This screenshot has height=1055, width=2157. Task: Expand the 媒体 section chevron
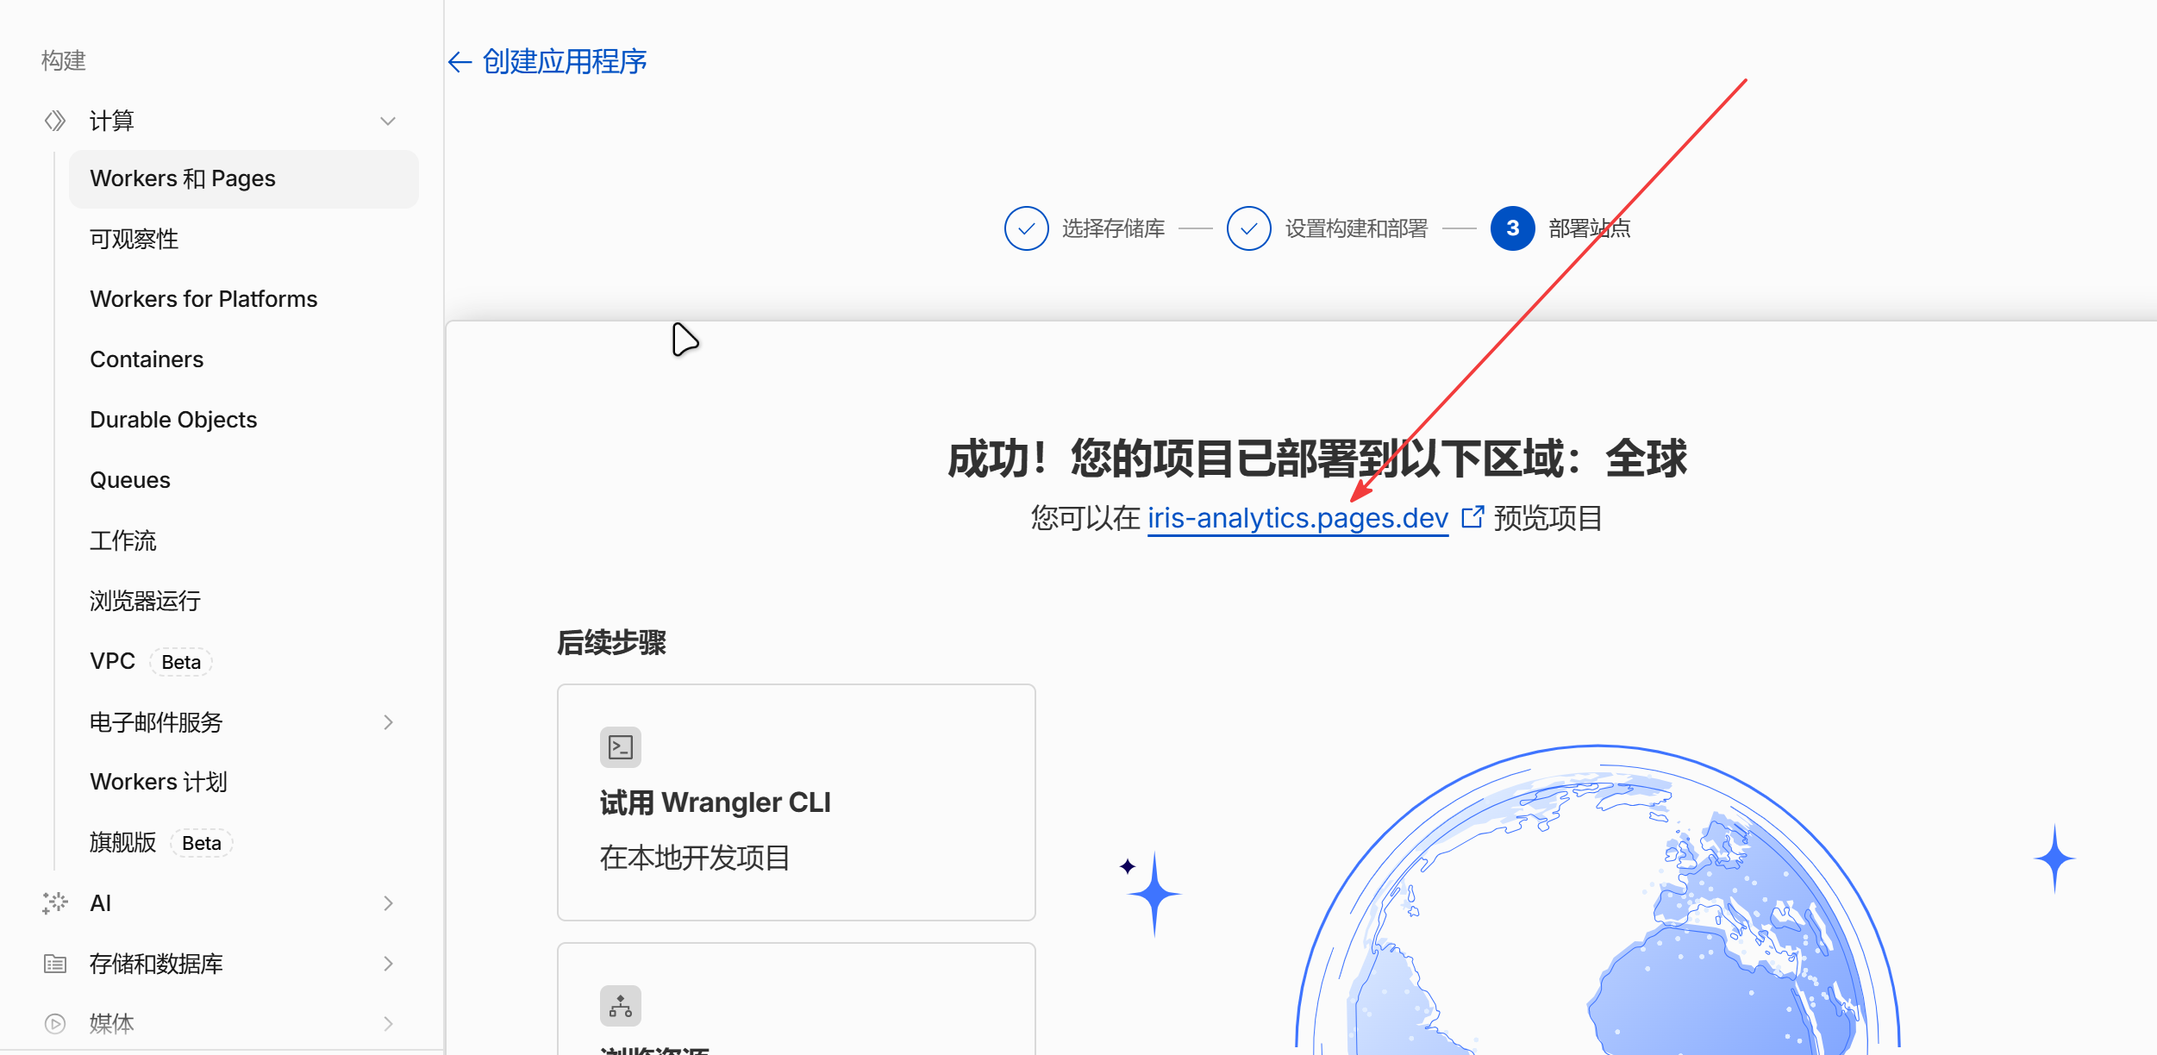tap(388, 1024)
